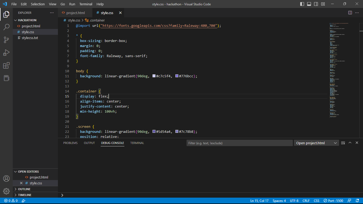This screenshot has width=363, height=204.
Task: Click the Clear Console icon
Action: click(343, 143)
